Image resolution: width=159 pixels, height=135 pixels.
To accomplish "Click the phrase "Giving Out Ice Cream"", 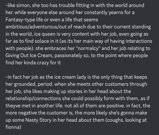I will (29, 56).
